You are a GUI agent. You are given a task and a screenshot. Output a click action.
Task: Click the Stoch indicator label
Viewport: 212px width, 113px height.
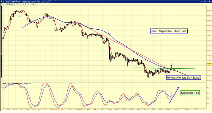pos(5,84)
